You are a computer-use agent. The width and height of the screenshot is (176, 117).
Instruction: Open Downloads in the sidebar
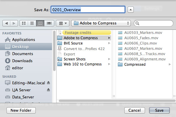(26, 61)
